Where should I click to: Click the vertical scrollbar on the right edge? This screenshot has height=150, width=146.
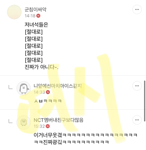click(x=145, y=101)
